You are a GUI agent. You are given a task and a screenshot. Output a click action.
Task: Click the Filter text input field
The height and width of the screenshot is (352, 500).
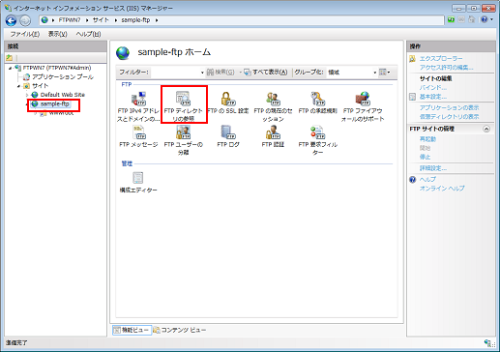(175, 73)
